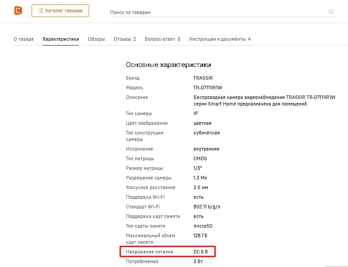
Task: Click the Стандарт Wi-Fi 802.11 b/g/n value
Action: [207, 207]
